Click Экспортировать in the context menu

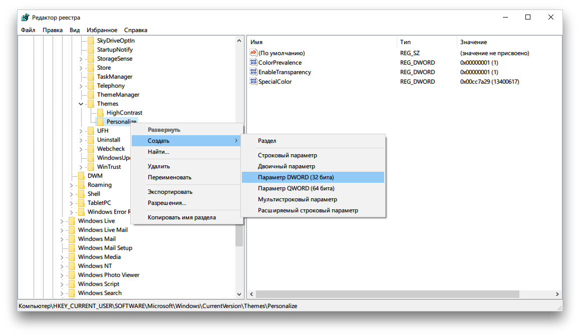186,192
